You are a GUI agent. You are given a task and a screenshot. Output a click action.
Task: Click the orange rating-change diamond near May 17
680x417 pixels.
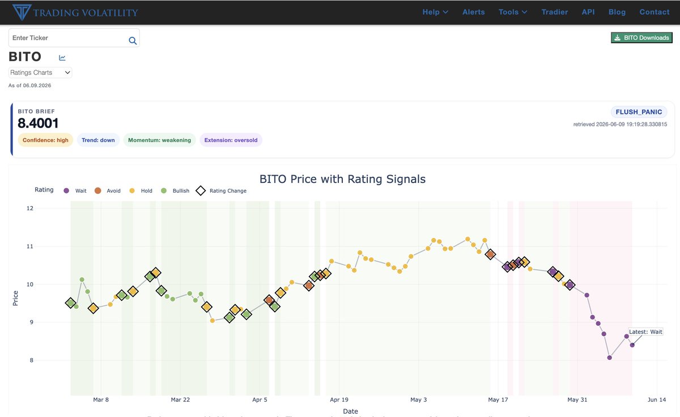pyautogui.click(x=491, y=254)
